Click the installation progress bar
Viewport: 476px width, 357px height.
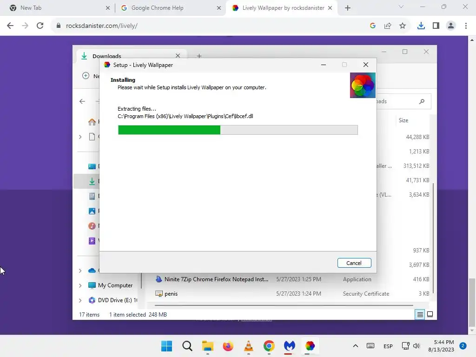tap(238, 130)
